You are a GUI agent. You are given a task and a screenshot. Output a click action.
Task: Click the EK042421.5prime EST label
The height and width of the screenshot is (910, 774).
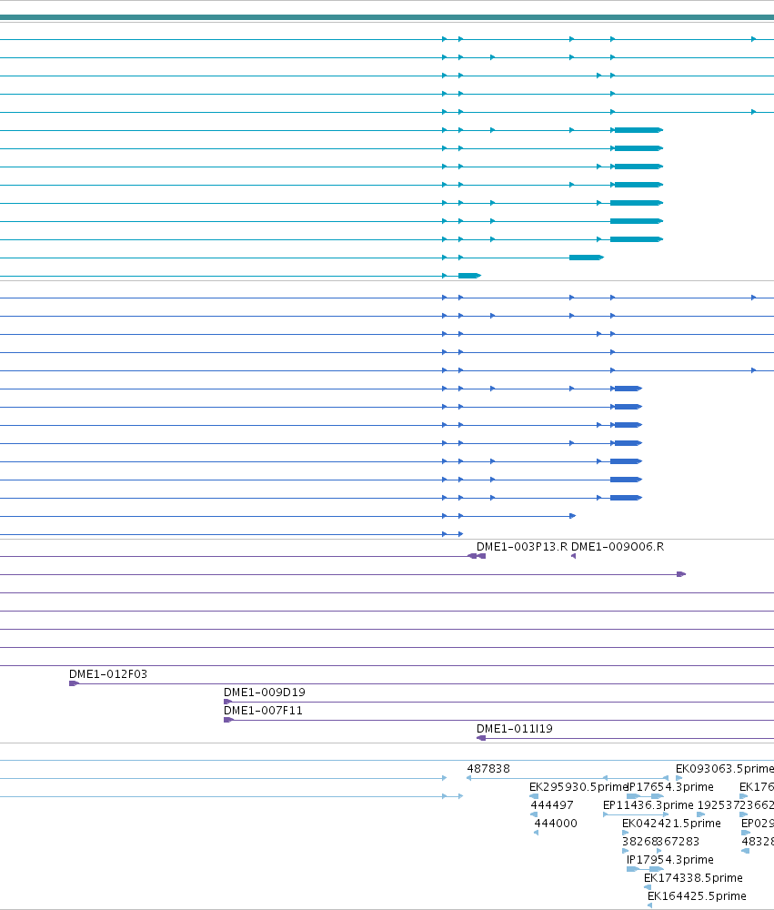pyautogui.click(x=671, y=823)
